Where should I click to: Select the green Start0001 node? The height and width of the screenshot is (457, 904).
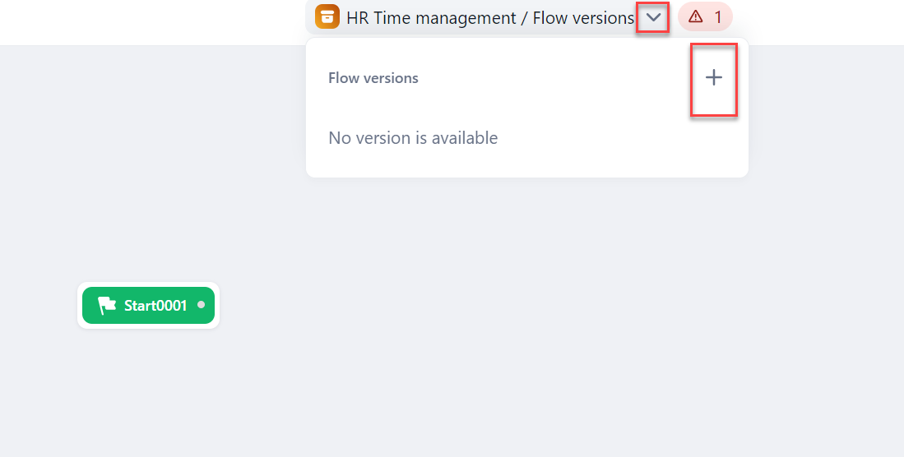click(148, 306)
